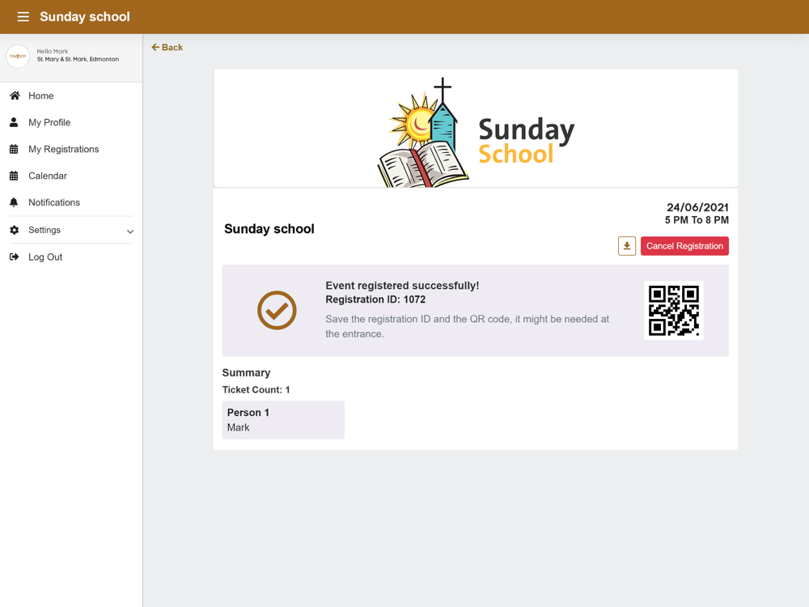Click the 'Sunday school' event title
Screen dimensions: 809x607
pyautogui.click(x=269, y=229)
